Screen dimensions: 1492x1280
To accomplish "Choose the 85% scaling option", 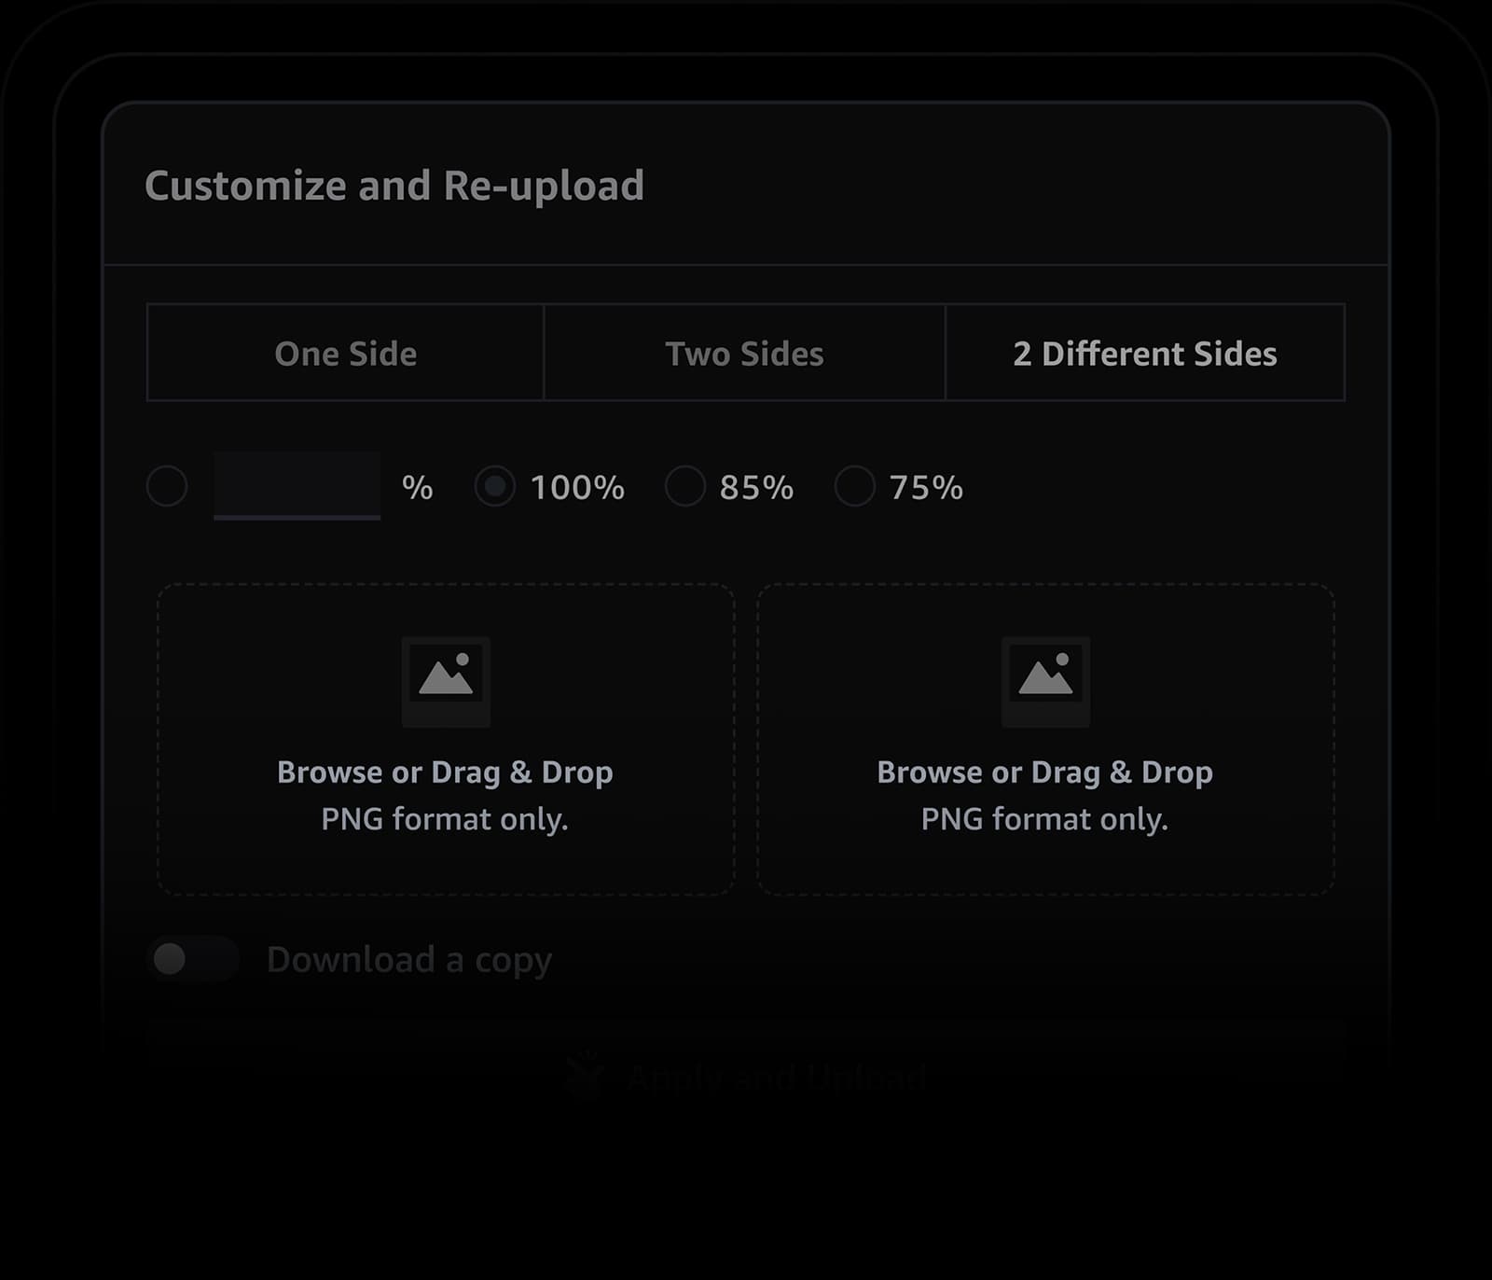I will [x=685, y=487].
